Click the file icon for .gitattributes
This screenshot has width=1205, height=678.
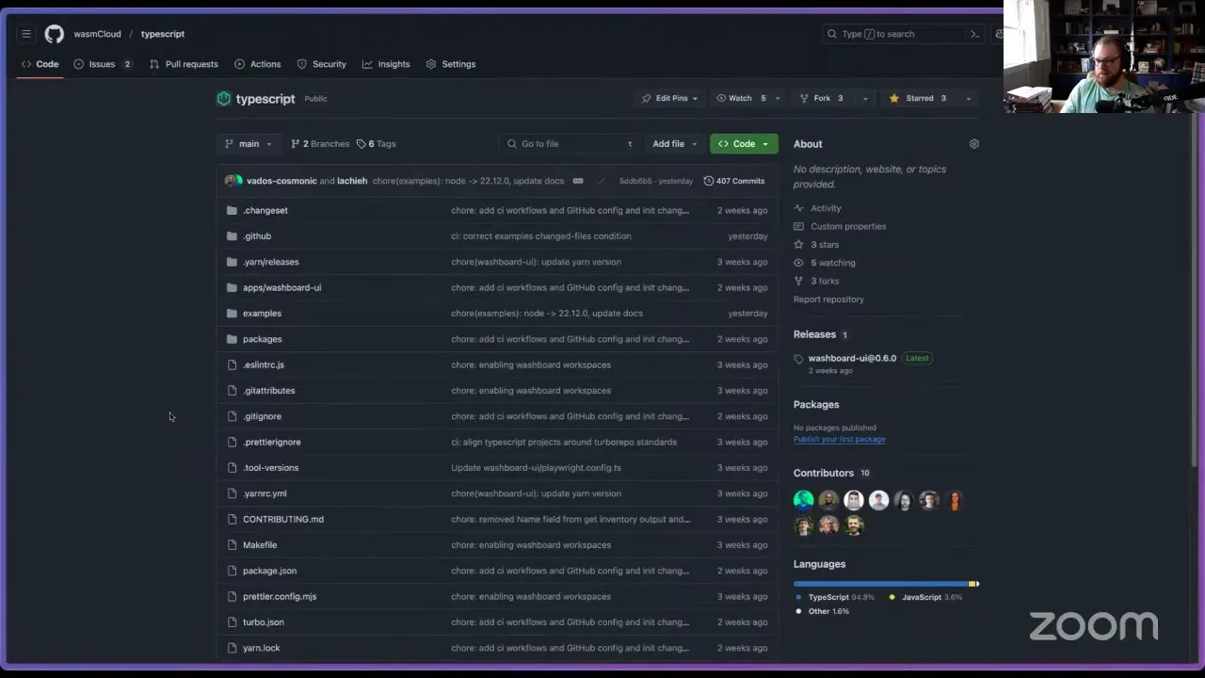(x=233, y=391)
